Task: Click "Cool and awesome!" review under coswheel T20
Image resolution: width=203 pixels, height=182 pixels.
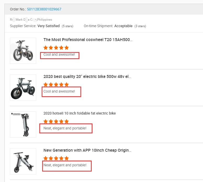Action: [x=59, y=54]
